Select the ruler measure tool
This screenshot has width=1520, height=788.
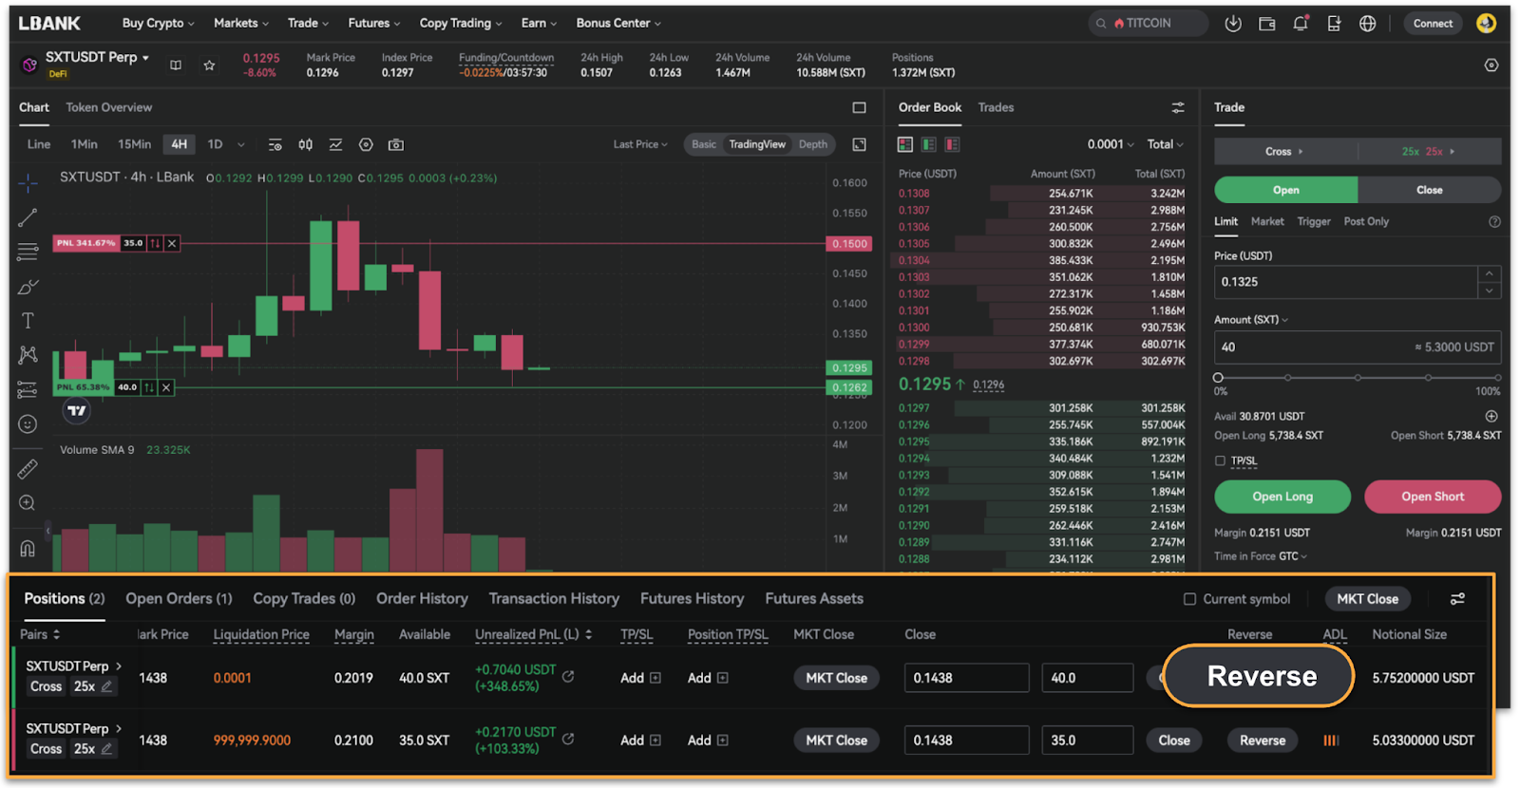point(28,469)
